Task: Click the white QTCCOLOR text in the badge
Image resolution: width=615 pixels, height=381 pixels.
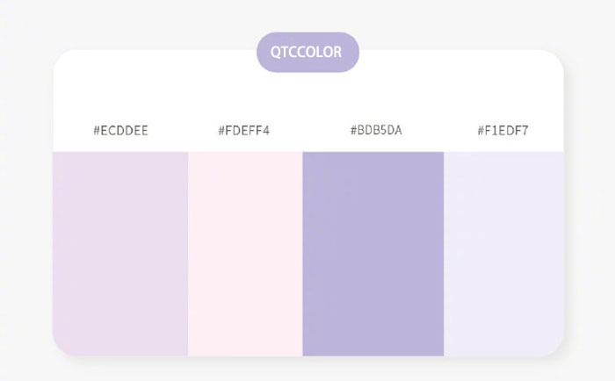Action: click(x=307, y=53)
